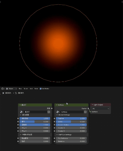This screenshot has width=123, height=151.
Task: Click the Factor output socket
Action: (88, 109)
